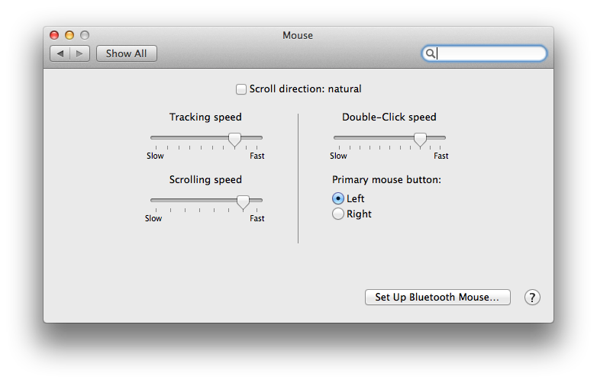The image size is (597, 383).
Task: Open help with the question mark button
Action: click(x=532, y=298)
